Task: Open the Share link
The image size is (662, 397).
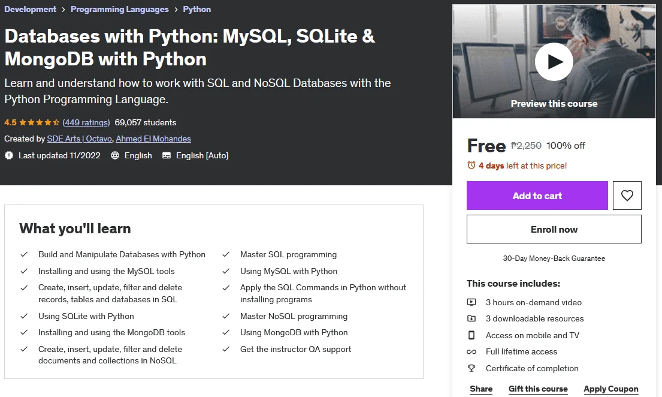Action: click(x=481, y=389)
